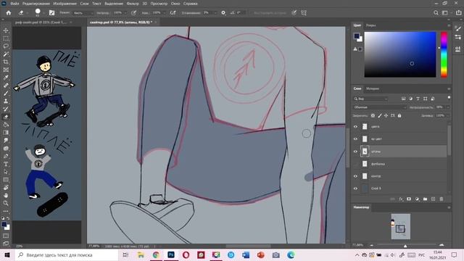Select the Eraser tool in toolbox
464x261 pixels.
tap(6, 117)
